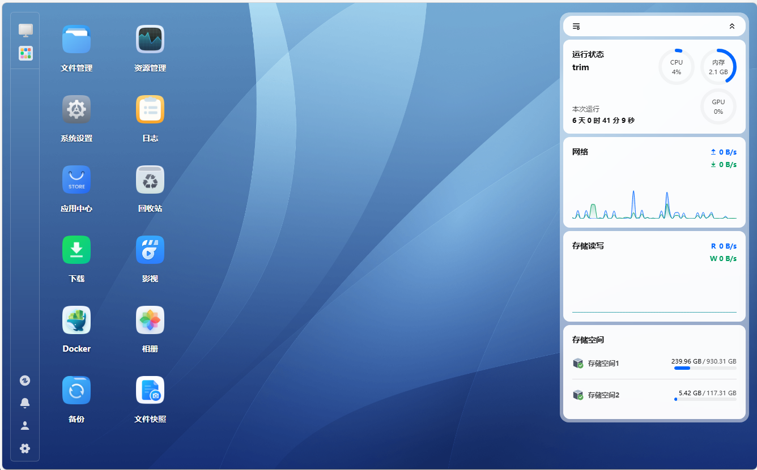Click the 存储空间1 volume icon
The height and width of the screenshot is (470, 757).
(578, 363)
